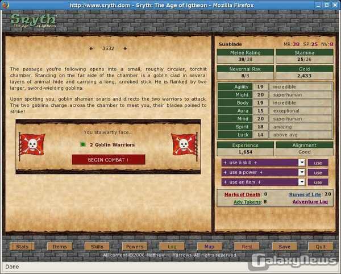Close the Firefox window
The width and height of the screenshot is (341, 274).
pyautogui.click(x=335, y=5)
